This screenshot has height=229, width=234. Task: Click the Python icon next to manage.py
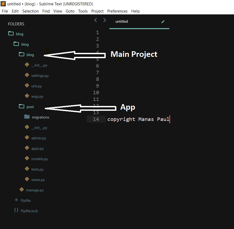(22, 190)
